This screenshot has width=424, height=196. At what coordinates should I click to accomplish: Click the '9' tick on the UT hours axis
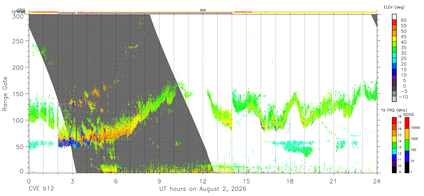click(x=159, y=181)
